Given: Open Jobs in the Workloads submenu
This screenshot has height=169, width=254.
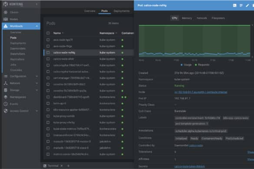Looking at the screenshot, I should [13, 65].
